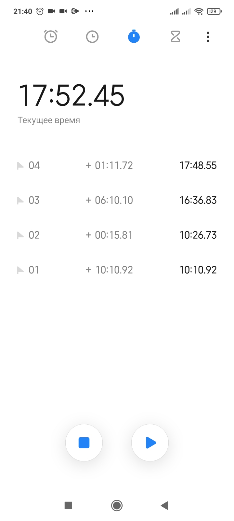Select lap total time 17:48.55
Screen dimensions: 234x521
[198, 165]
